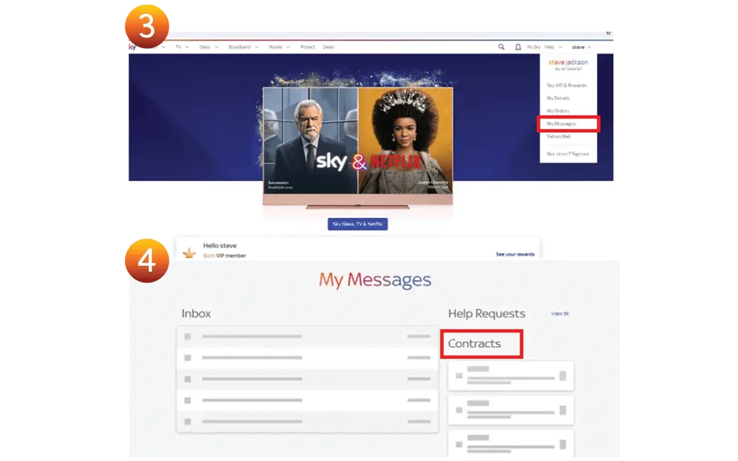Expand the Broadband navigation dropdown
The image size is (738, 461).
point(244,47)
